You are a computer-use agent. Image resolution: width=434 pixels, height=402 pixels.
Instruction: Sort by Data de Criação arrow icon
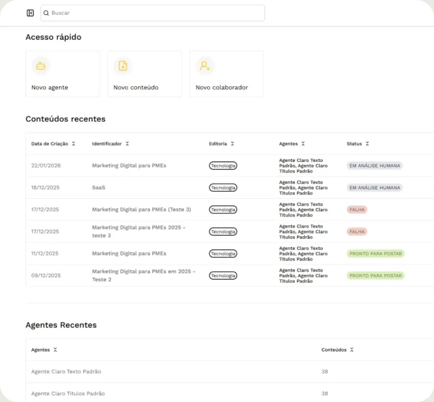pyautogui.click(x=73, y=144)
